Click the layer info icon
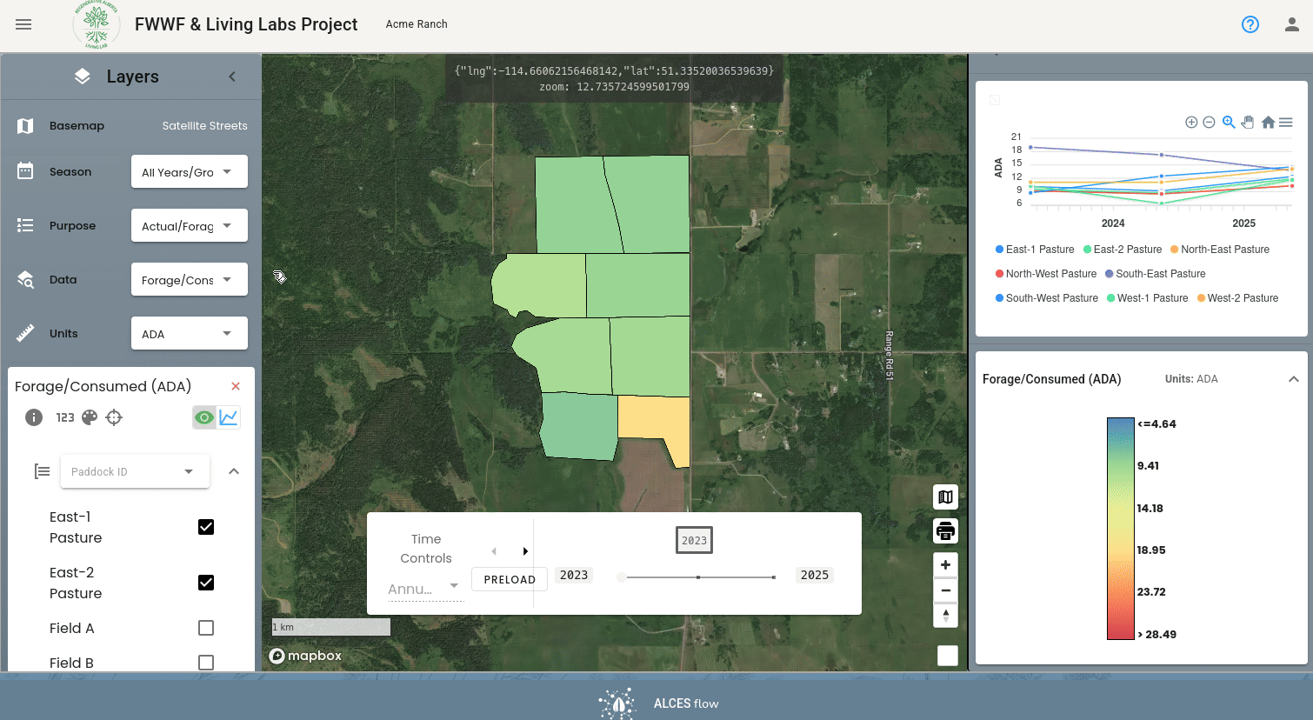This screenshot has width=1313, height=720. click(34, 417)
